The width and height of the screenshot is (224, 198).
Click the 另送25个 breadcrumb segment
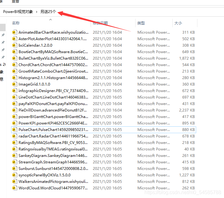(48, 12)
